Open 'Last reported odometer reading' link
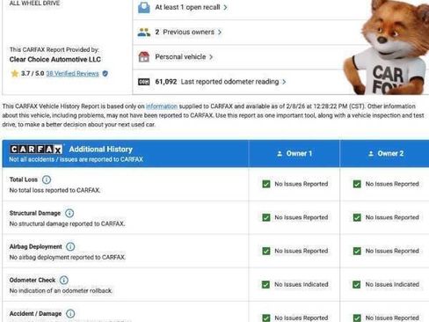The image size is (429, 322). point(229,82)
